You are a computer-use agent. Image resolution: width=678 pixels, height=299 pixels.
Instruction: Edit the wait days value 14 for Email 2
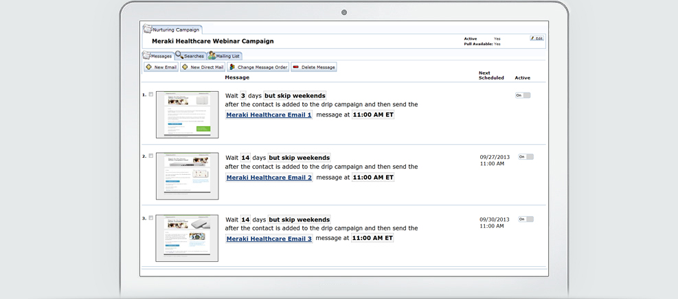[246, 158]
